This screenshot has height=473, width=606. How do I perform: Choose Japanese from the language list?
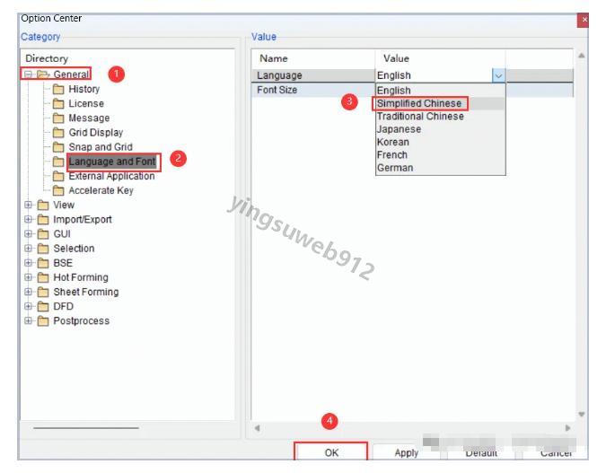(x=440, y=129)
